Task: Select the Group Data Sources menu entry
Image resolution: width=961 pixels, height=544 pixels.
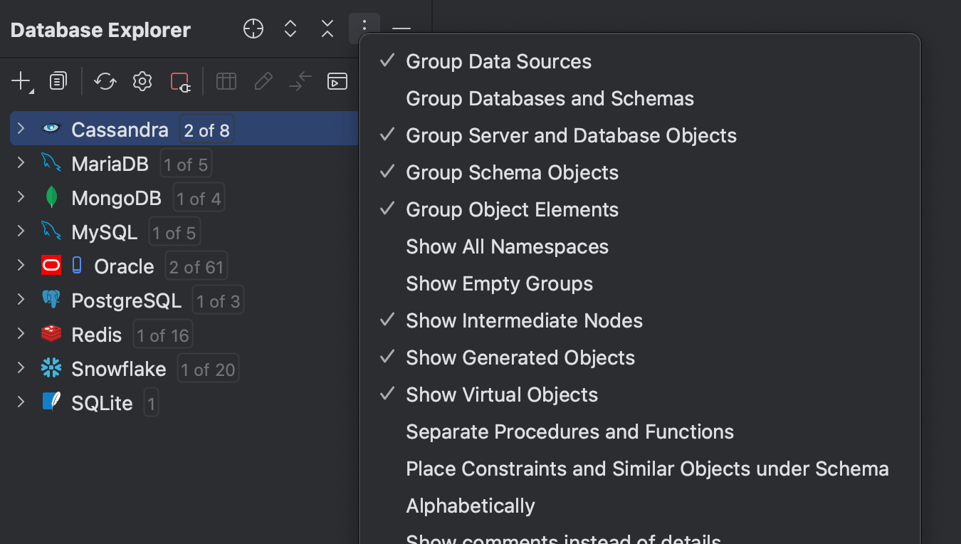Action: coord(498,61)
